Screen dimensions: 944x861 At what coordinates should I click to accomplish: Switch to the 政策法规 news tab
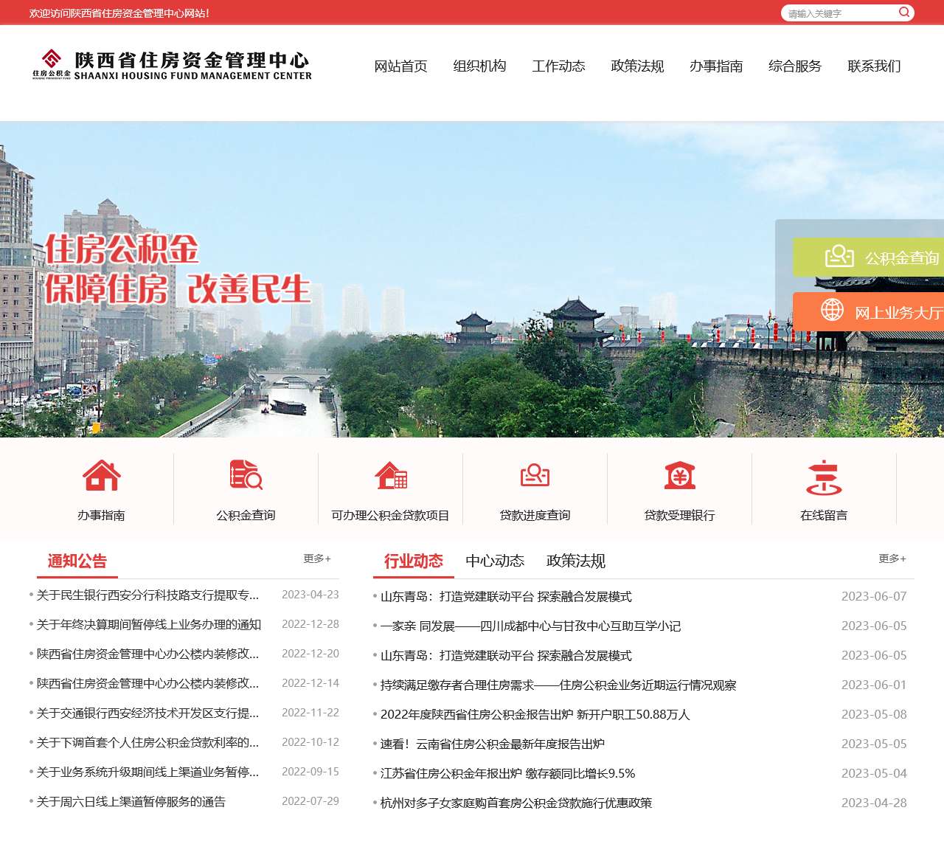point(576,561)
